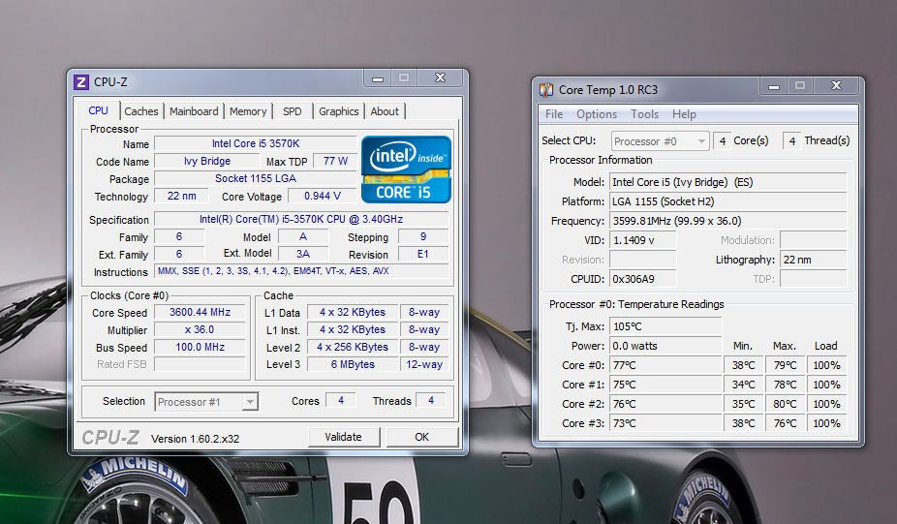Click the Lithography 22 nm field in Core Temp
897x524 pixels.
coord(813,260)
